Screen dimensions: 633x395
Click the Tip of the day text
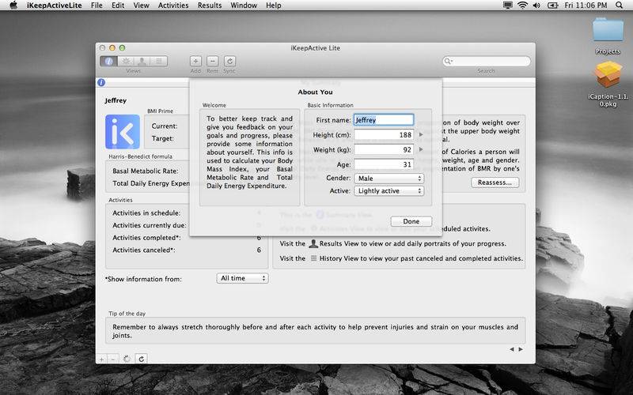click(x=315, y=331)
